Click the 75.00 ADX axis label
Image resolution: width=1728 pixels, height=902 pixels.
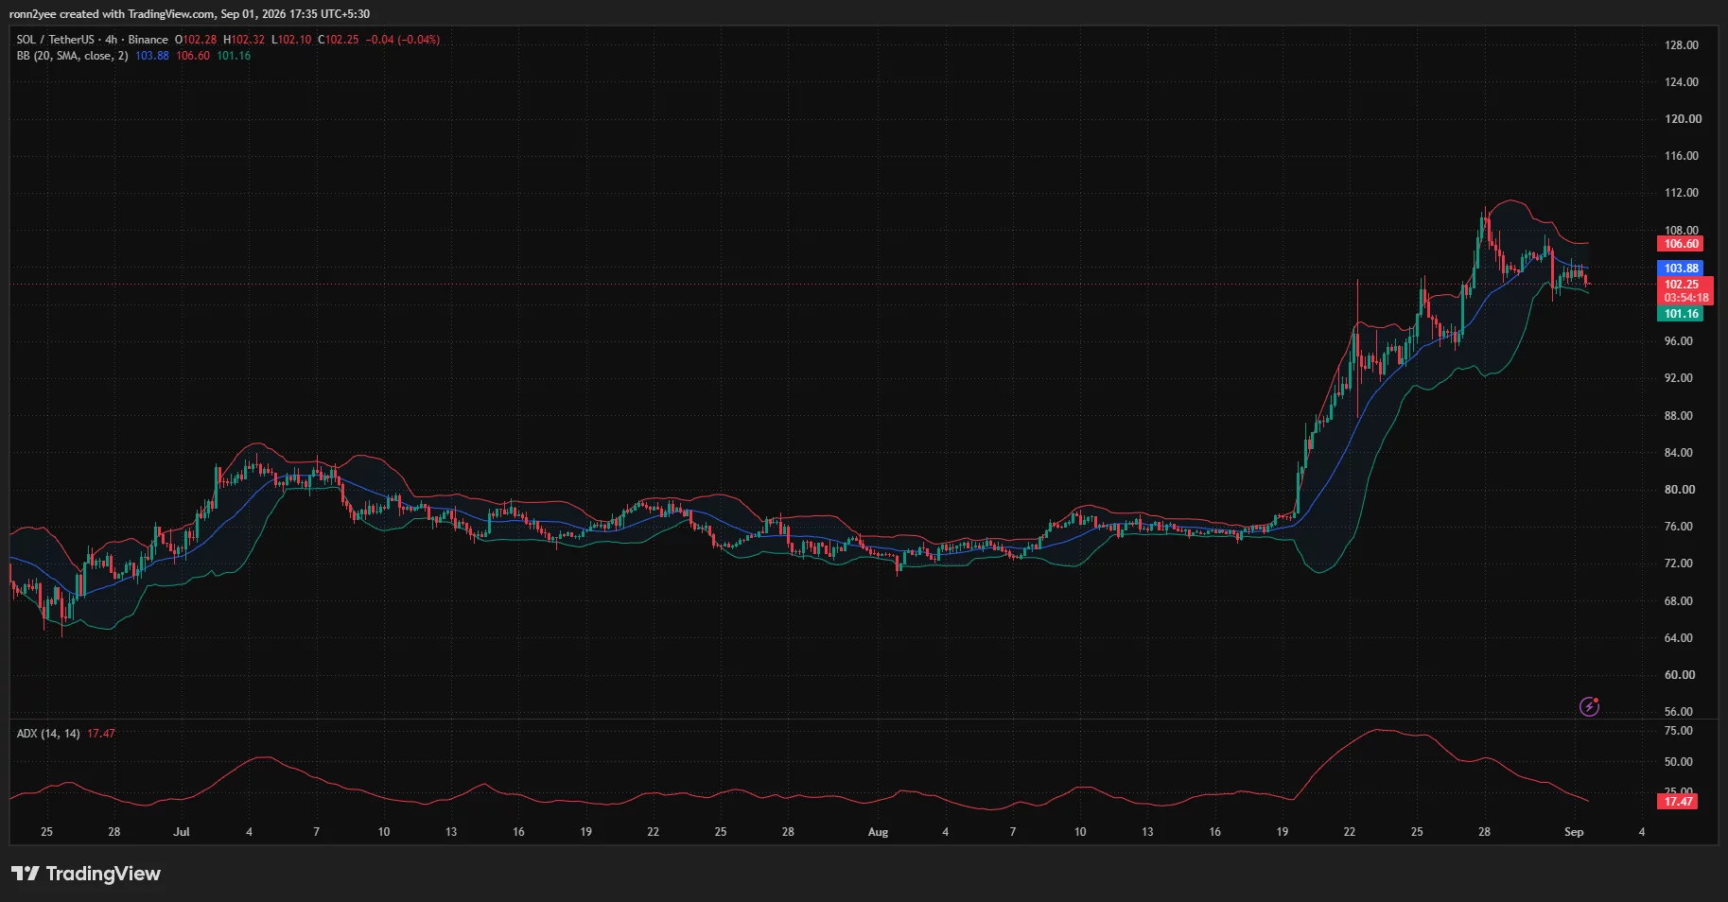(x=1678, y=731)
